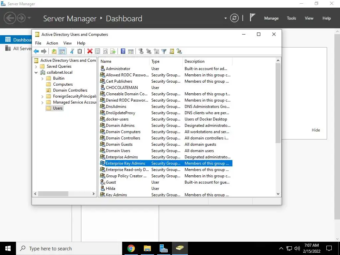Open Google Chrome from the taskbar

131,248
